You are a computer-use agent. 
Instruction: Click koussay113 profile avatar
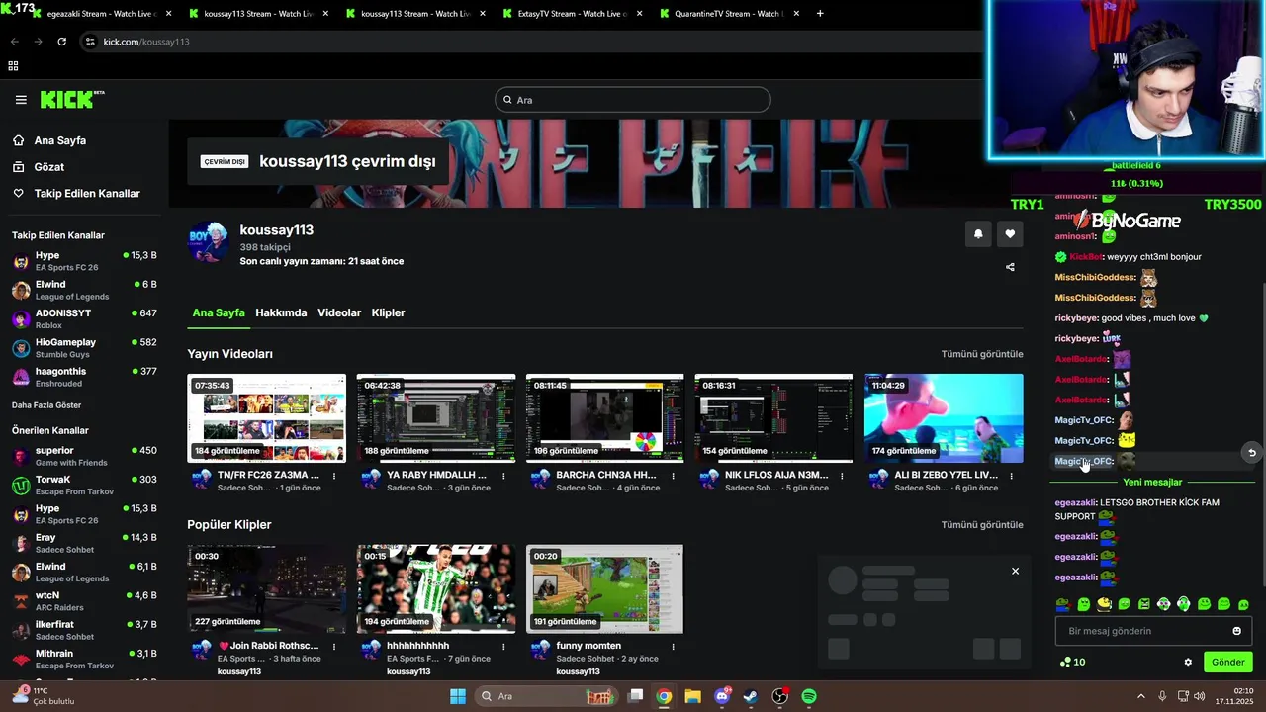tap(209, 241)
